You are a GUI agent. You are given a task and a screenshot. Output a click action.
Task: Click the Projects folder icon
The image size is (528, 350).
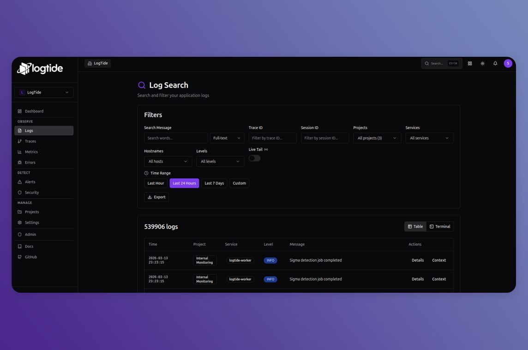(19, 212)
